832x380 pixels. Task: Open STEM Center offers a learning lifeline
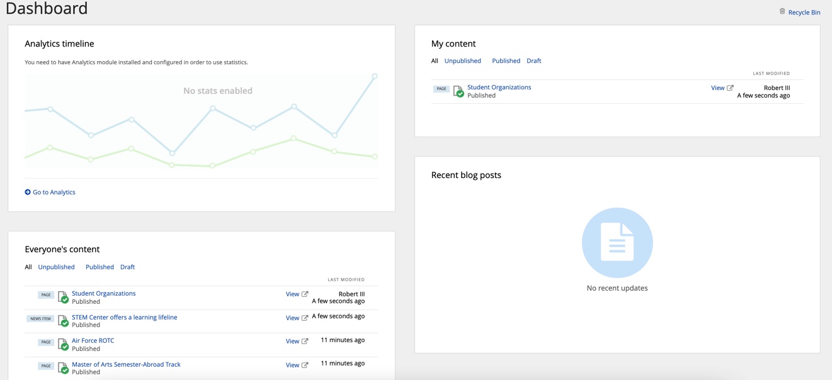125,316
